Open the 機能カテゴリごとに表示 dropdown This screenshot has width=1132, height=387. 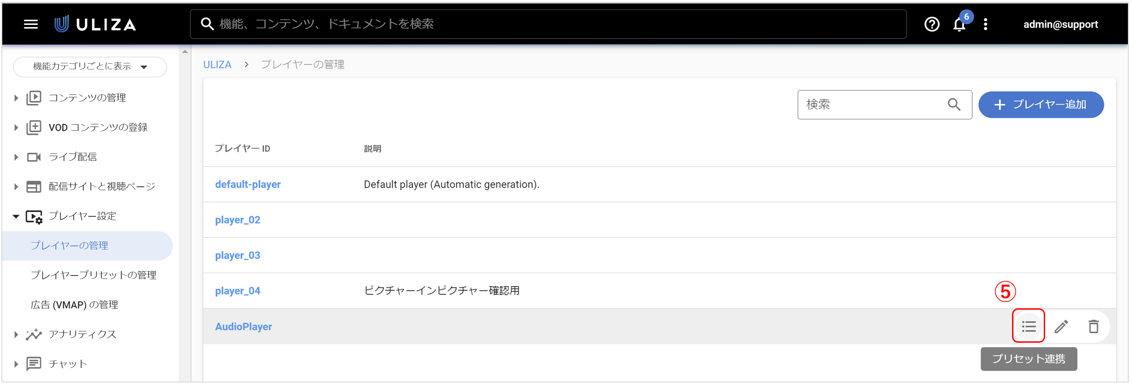tap(90, 67)
